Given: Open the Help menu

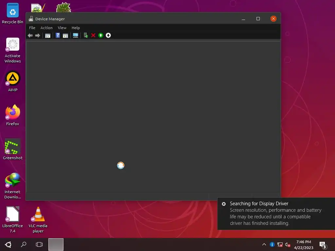Looking at the screenshot, I should (x=76, y=28).
